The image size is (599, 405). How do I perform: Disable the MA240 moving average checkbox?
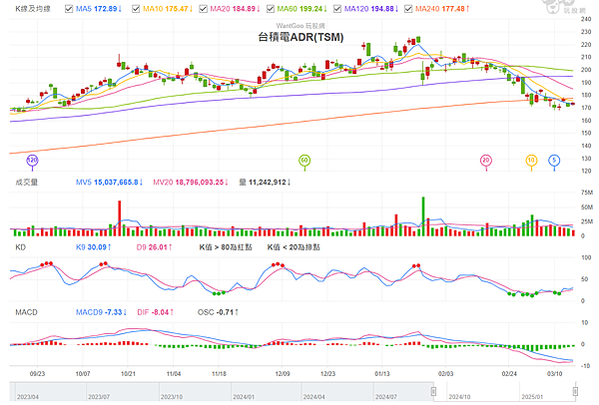coord(408,8)
